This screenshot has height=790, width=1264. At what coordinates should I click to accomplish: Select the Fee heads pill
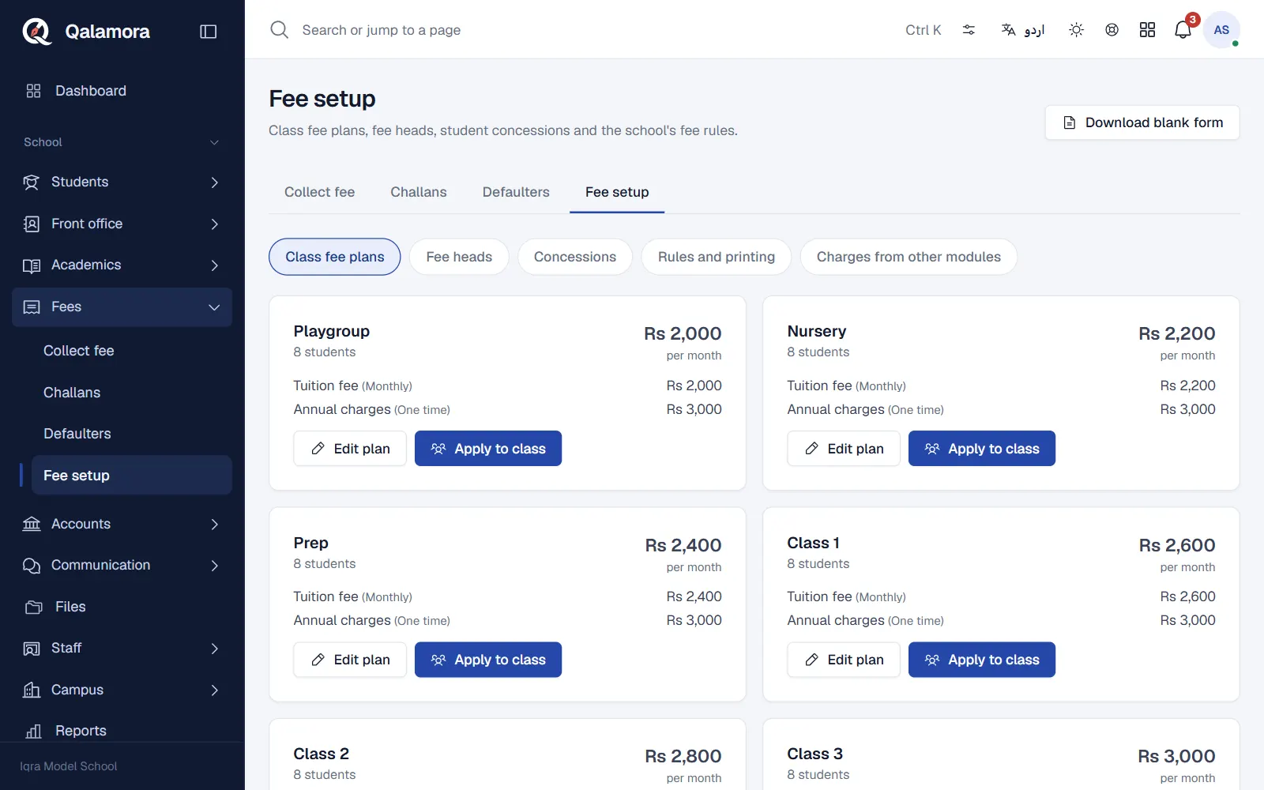[459, 257]
